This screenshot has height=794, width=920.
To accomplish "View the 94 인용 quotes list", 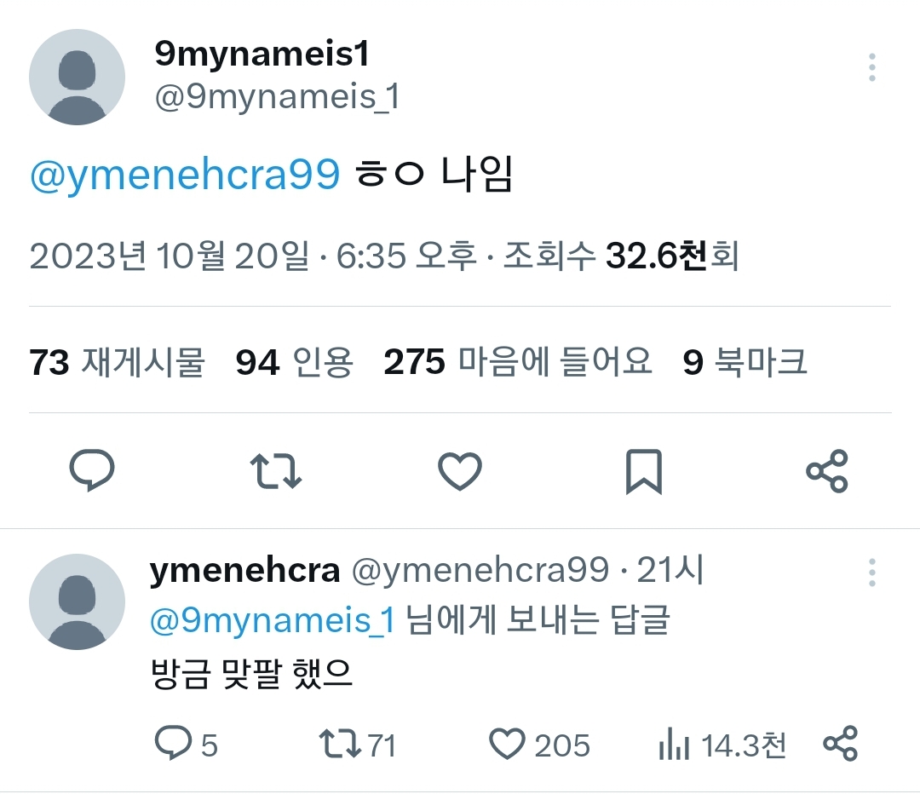I will [294, 363].
